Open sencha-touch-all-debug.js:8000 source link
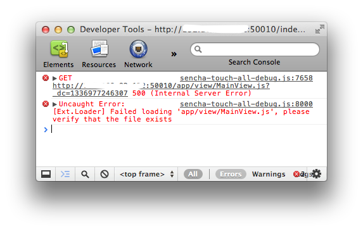 (246, 104)
